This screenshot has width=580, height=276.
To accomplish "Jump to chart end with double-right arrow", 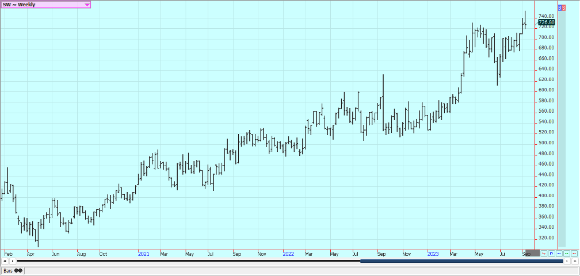I will tap(575, 261).
